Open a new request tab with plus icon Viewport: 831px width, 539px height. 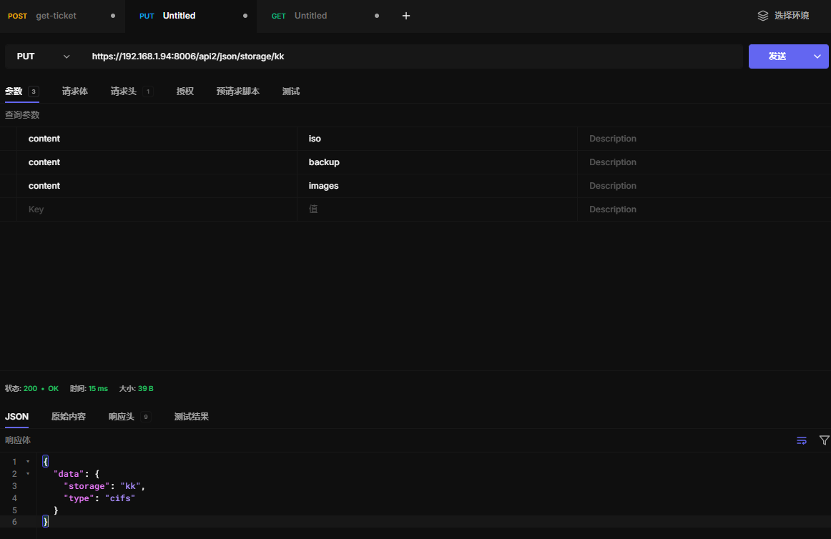(406, 16)
